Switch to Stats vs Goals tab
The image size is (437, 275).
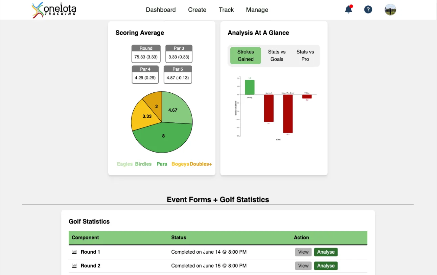[x=277, y=55]
